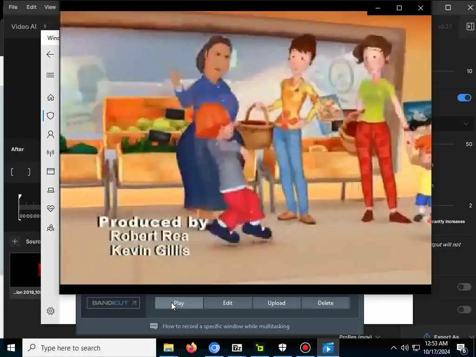
Task: Click Delete button in Bandicam
Action: [325, 303]
